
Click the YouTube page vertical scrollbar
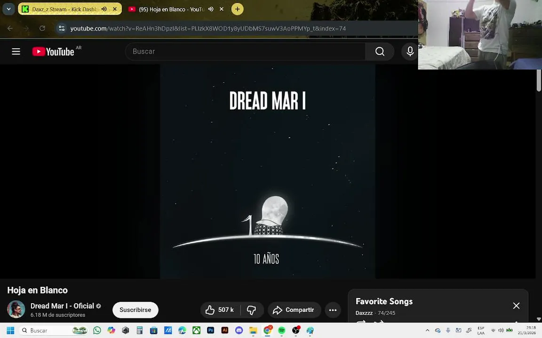tap(539, 80)
